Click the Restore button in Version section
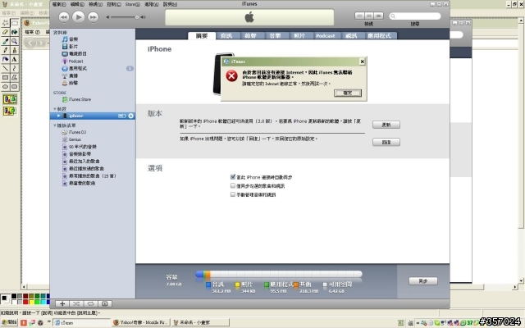The height and width of the screenshot is (328, 525). (x=386, y=142)
